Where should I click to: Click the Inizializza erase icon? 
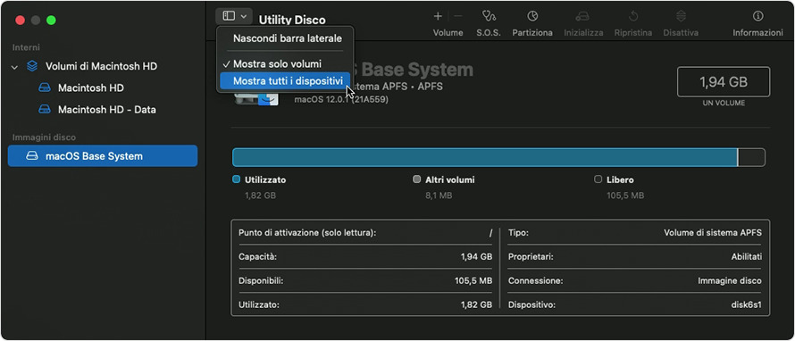[583, 17]
